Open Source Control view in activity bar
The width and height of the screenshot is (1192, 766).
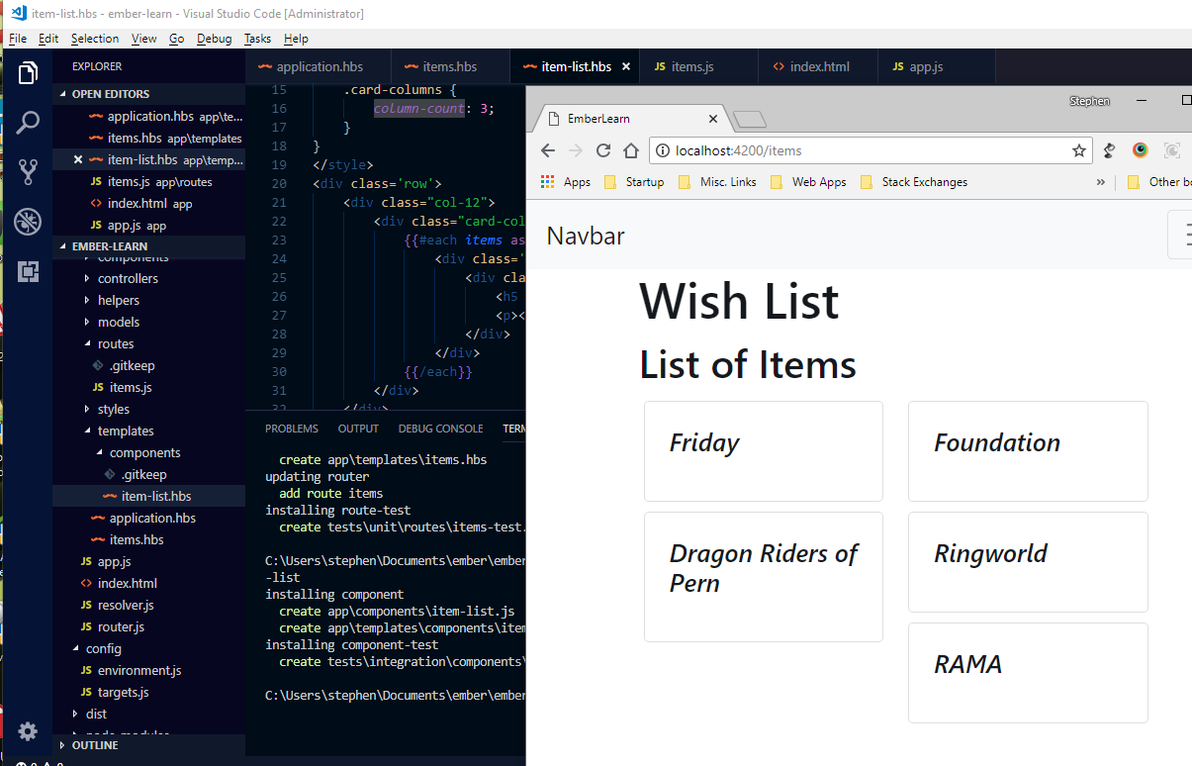pyautogui.click(x=28, y=171)
